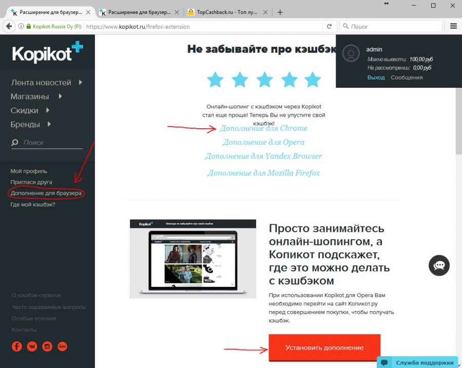Open the О кэшбэк-сервисе footer link
Viewport: 462px width, 368px height.
coord(36,295)
